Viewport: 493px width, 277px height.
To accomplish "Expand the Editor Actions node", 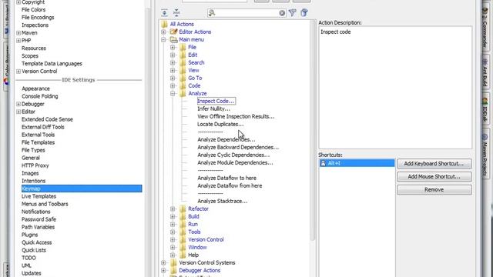I will click(163, 32).
